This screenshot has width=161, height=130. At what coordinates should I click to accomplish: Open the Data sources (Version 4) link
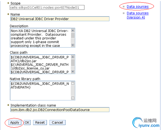[x=138, y=15]
